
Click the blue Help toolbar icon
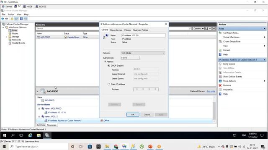coord(21,19)
